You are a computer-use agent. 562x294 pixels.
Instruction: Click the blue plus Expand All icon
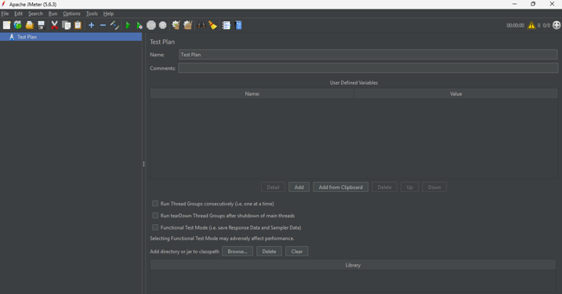pyautogui.click(x=92, y=25)
